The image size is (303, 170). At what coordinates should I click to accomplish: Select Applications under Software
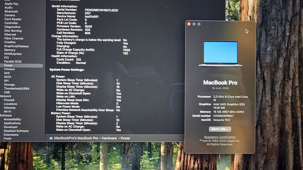(x=12, y=123)
